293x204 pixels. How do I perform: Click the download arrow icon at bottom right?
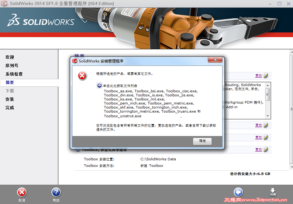click(273, 192)
